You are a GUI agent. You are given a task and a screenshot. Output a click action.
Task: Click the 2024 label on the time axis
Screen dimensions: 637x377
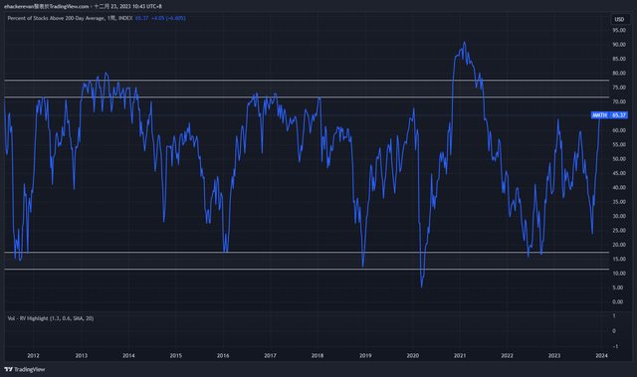(x=601, y=355)
